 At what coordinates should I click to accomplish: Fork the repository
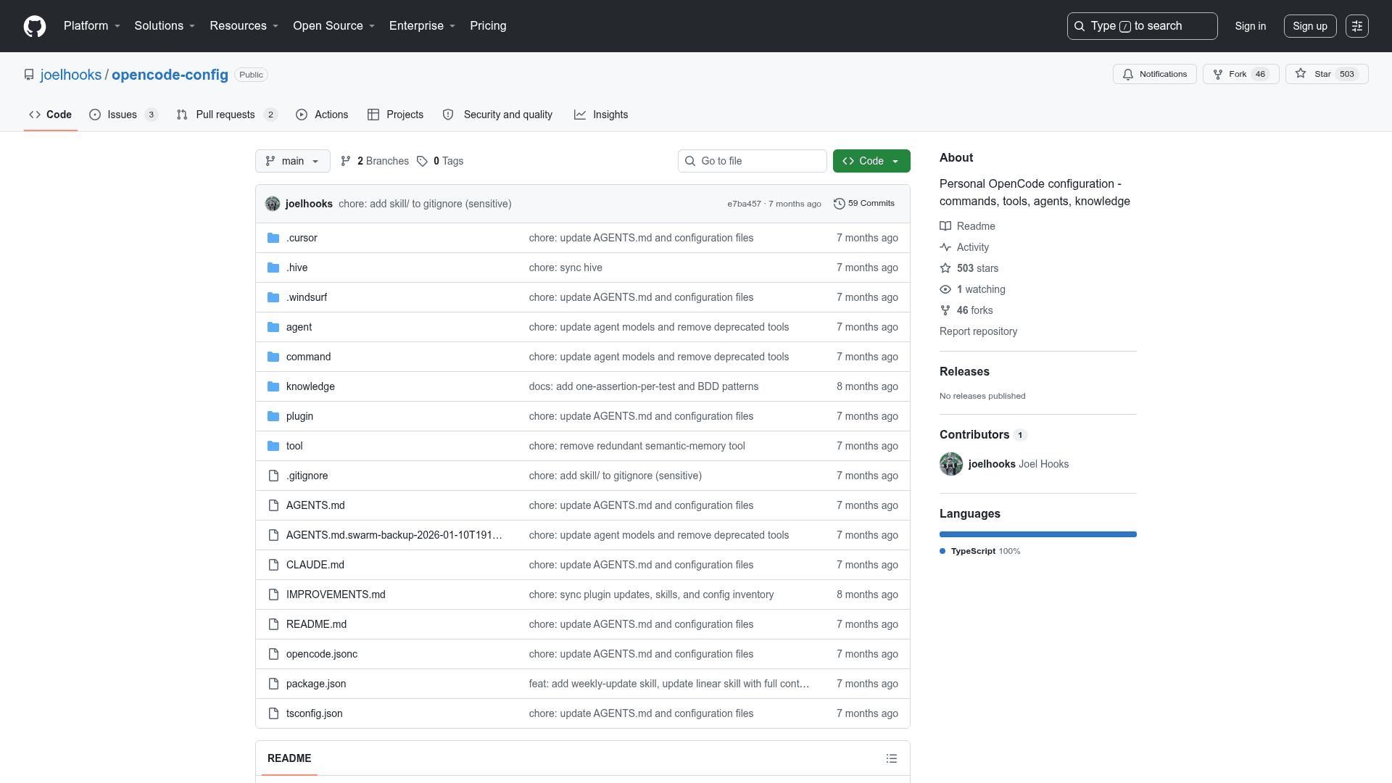[1240, 74]
